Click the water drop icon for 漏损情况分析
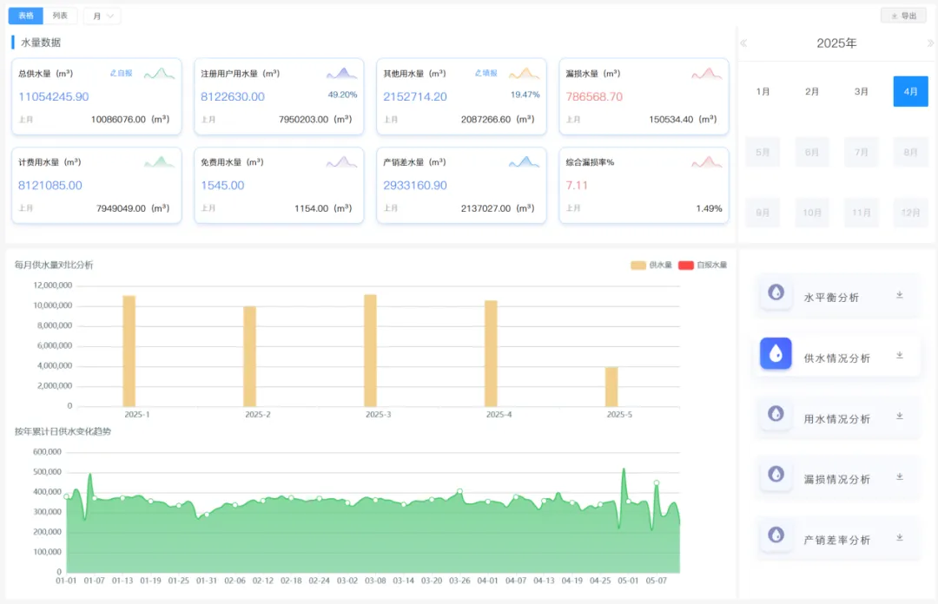This screenshot has height=604, width=938. click(x=776, y=475)
